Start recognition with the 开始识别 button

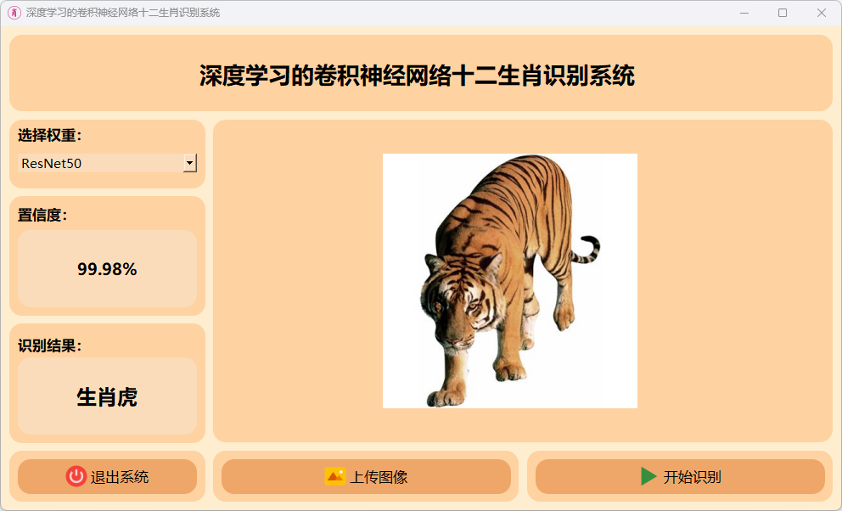pos(680,477)
